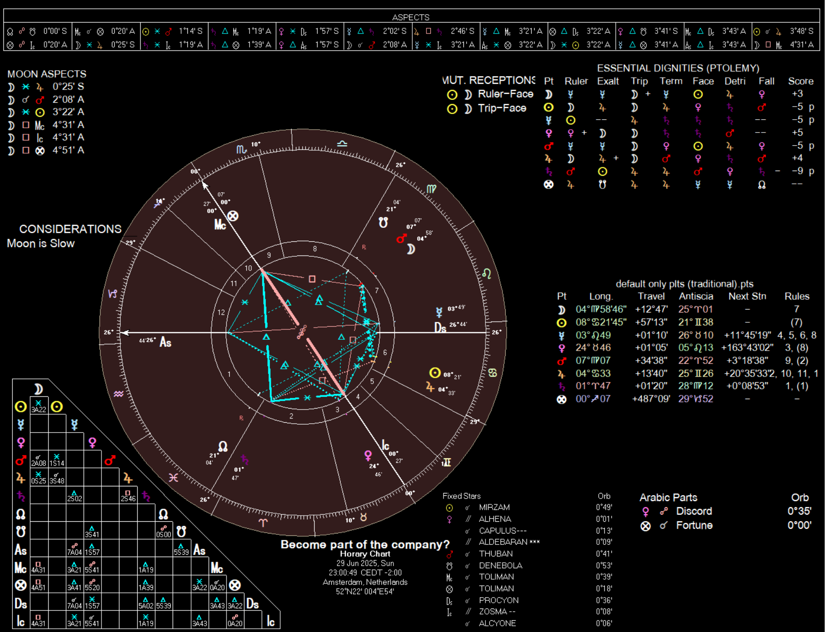
Task: Click the house number 2 in the wheel
Action: click(x=291, y=416)
